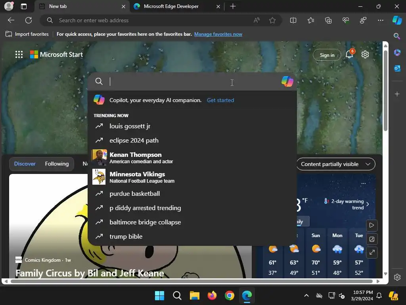Open page settings gear icon
Viewport: 406px width, 305px height.
click(x=365, y=54)
